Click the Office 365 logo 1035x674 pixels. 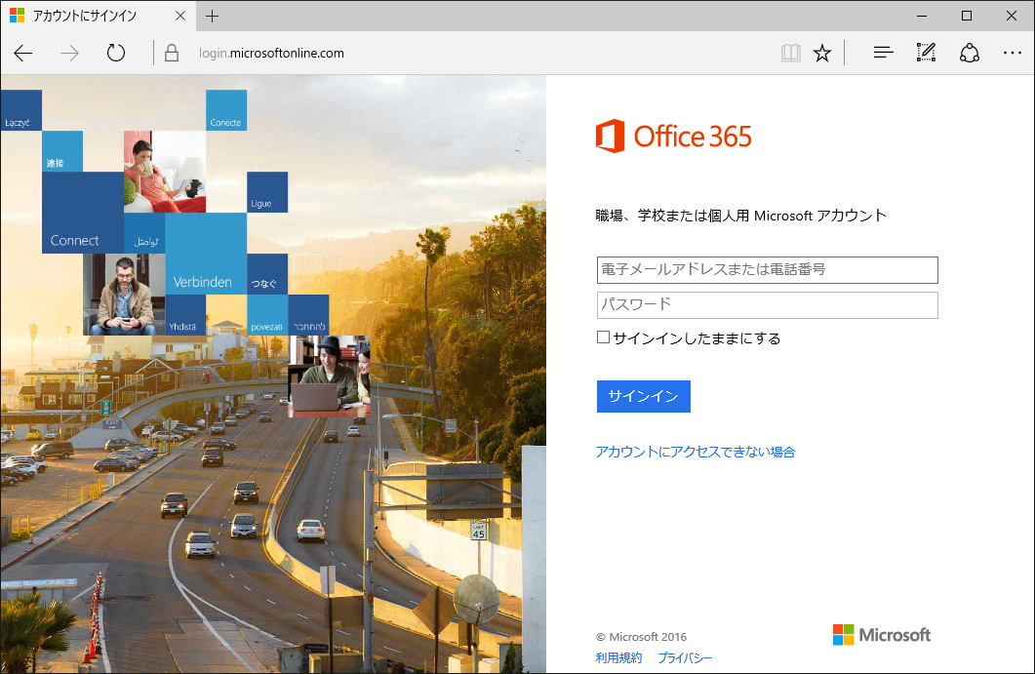pyautogui.click(x=673, y=136)
